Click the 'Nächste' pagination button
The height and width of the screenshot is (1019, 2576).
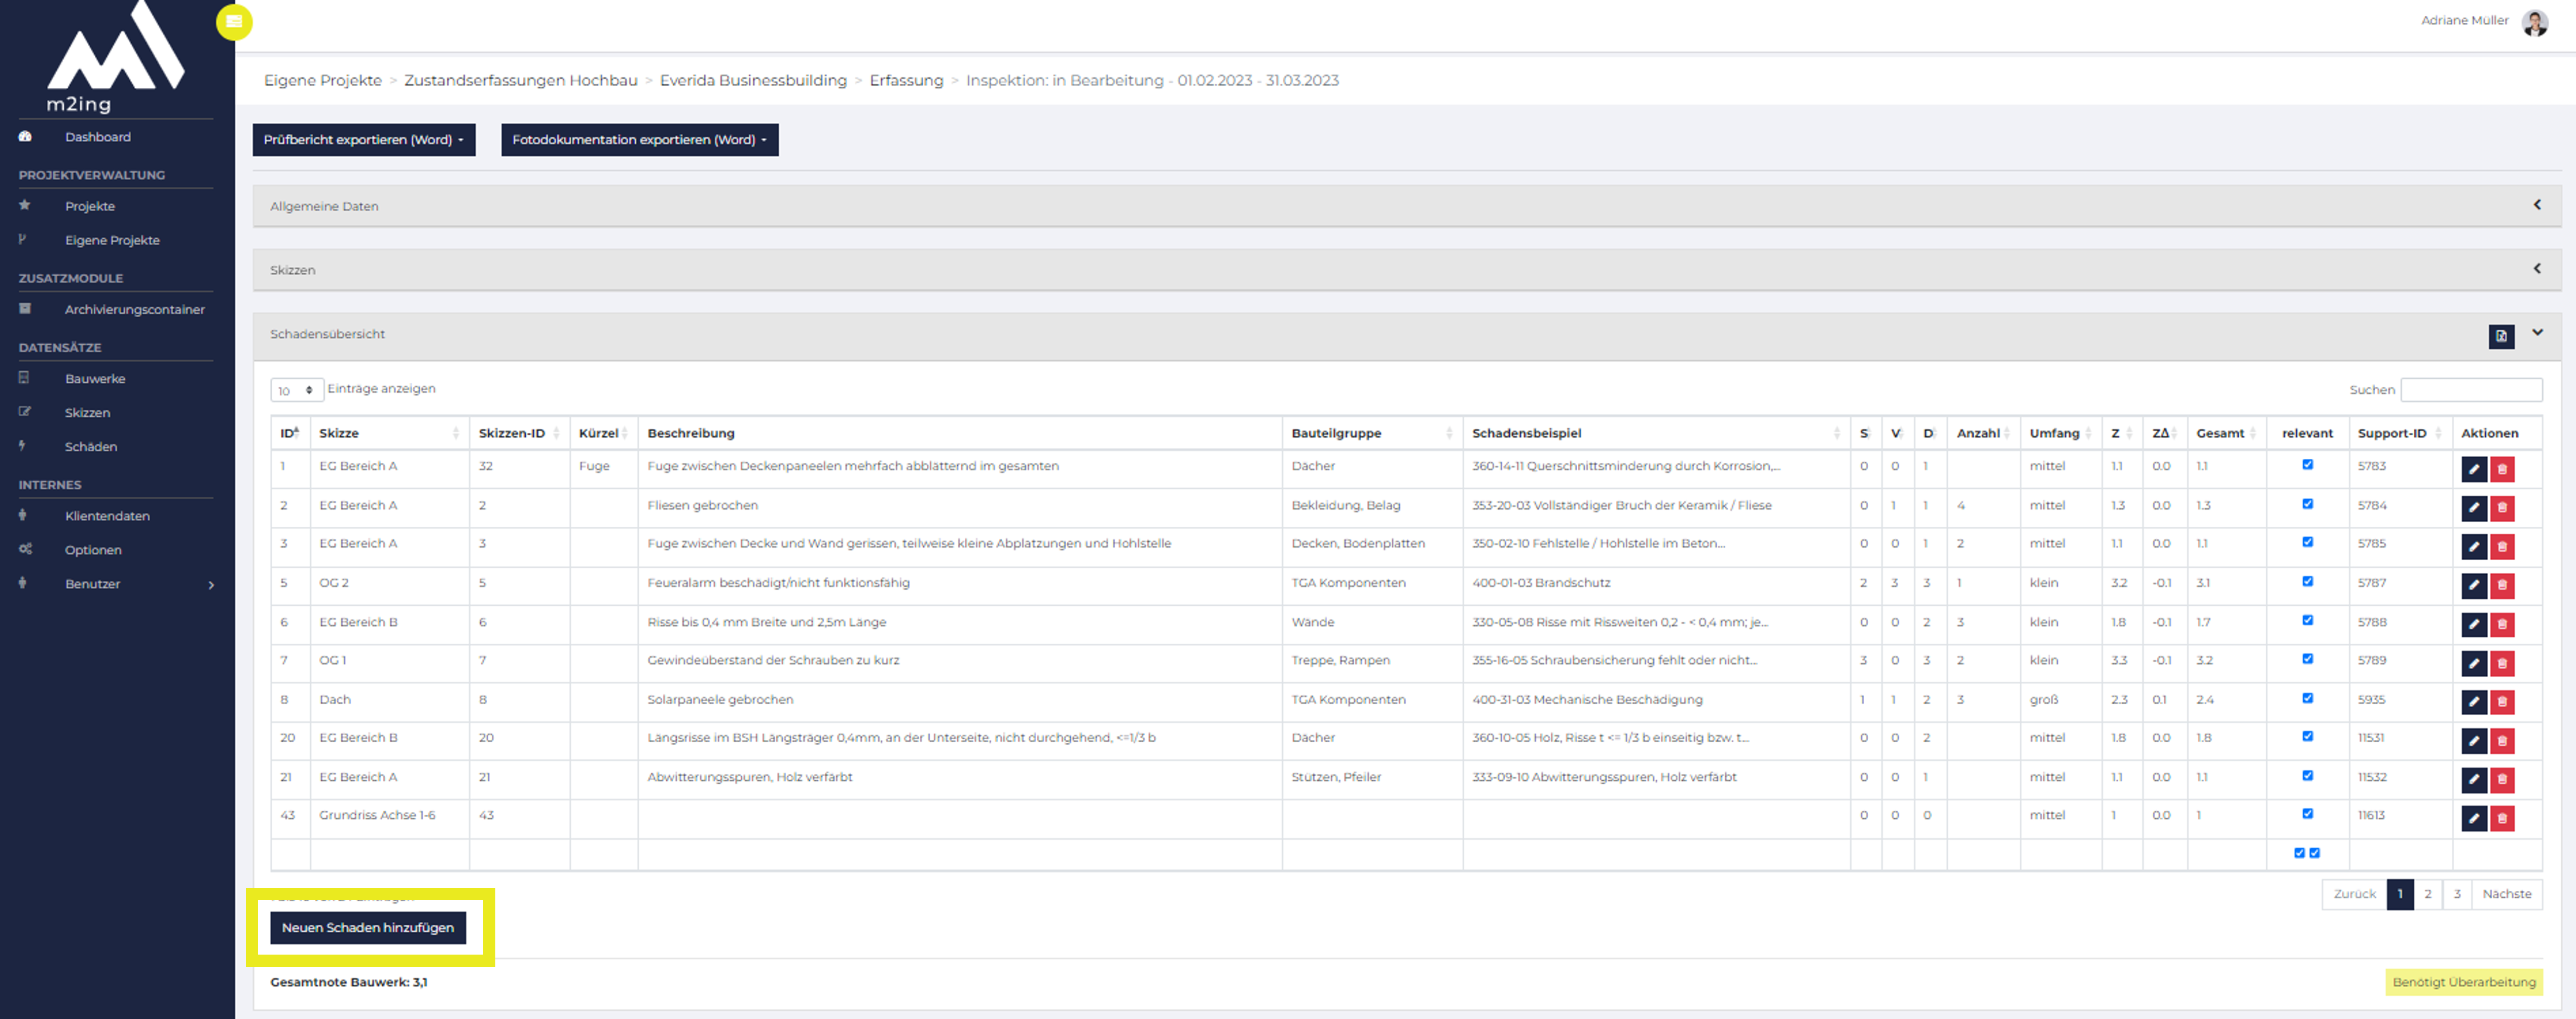pyautogui.click(x=2506, y=894)
